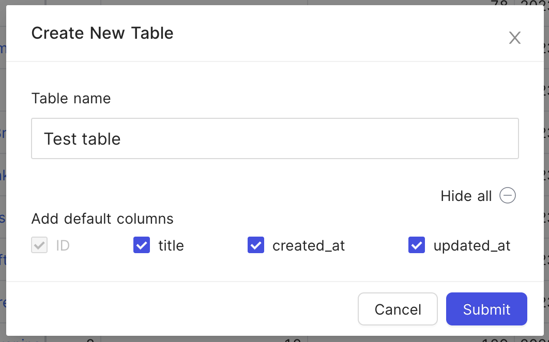Disable the created_at column checkbox
Viewport: 549px width, 342px height.
(x=255, y=245)
